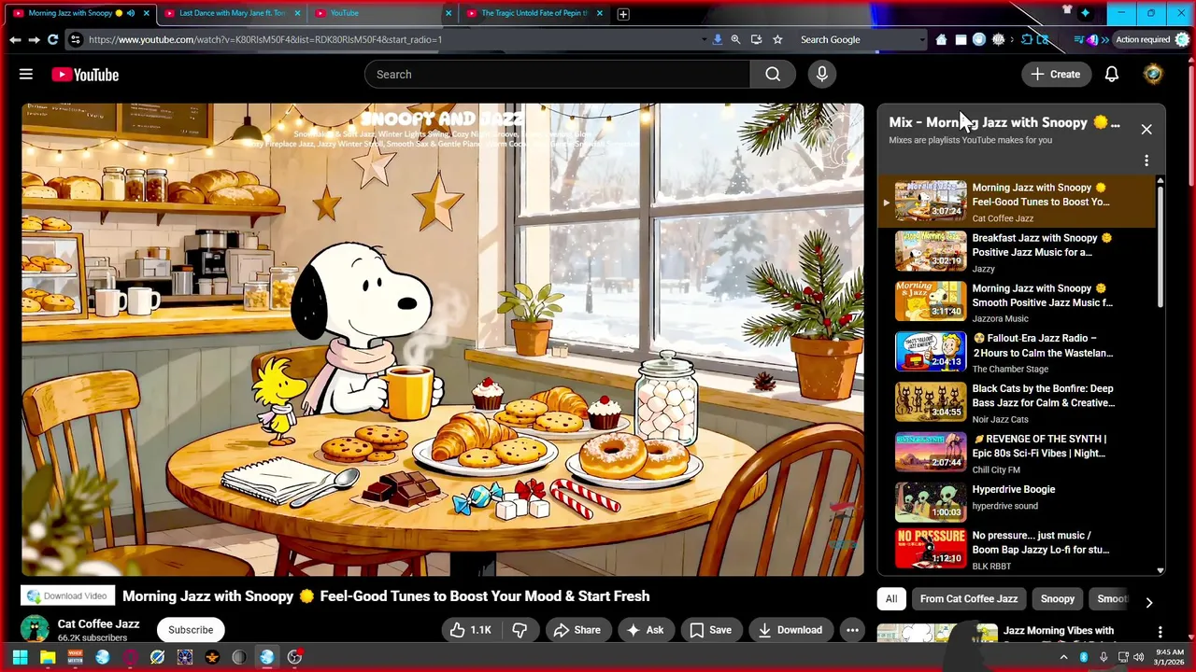This screenshot has height=672, width=1196.
Task: Mute the Morning Jazz tab audio
Action: pyautogui.click(x=130, y=13)
